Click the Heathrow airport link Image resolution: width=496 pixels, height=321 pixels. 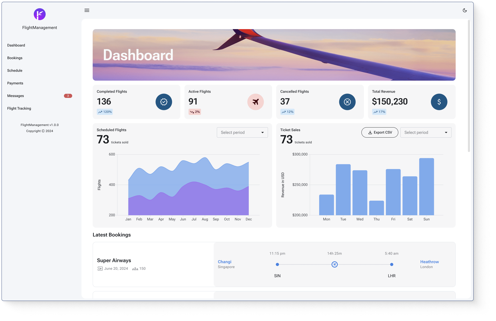(x=429, y=262)
